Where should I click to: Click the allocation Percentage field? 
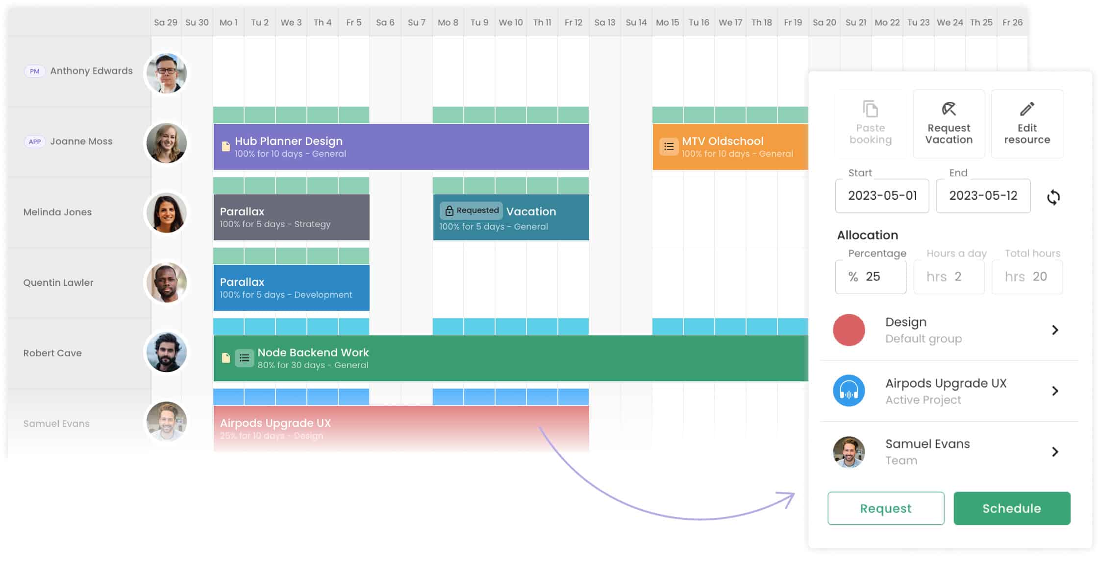coord(871,276)
